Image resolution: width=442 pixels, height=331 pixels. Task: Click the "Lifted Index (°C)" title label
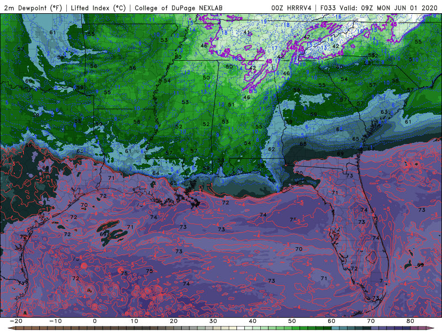[x=98, y=8]
